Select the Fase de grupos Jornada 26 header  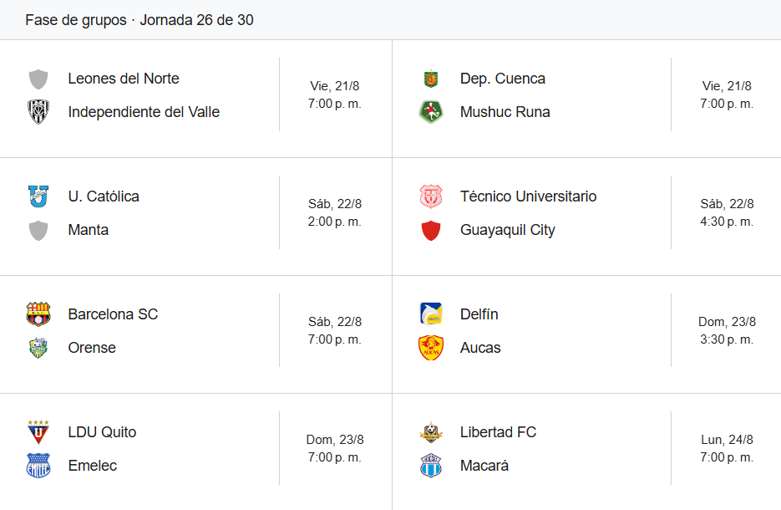(x=139, y=20)
